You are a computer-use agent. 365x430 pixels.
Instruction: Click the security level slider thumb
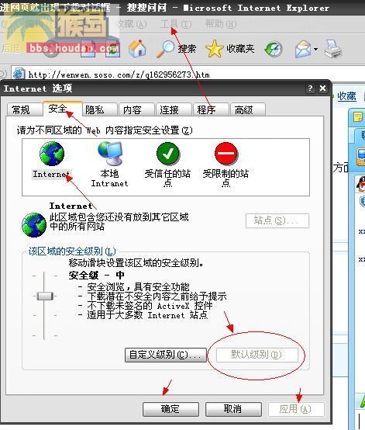coord(45,296)
